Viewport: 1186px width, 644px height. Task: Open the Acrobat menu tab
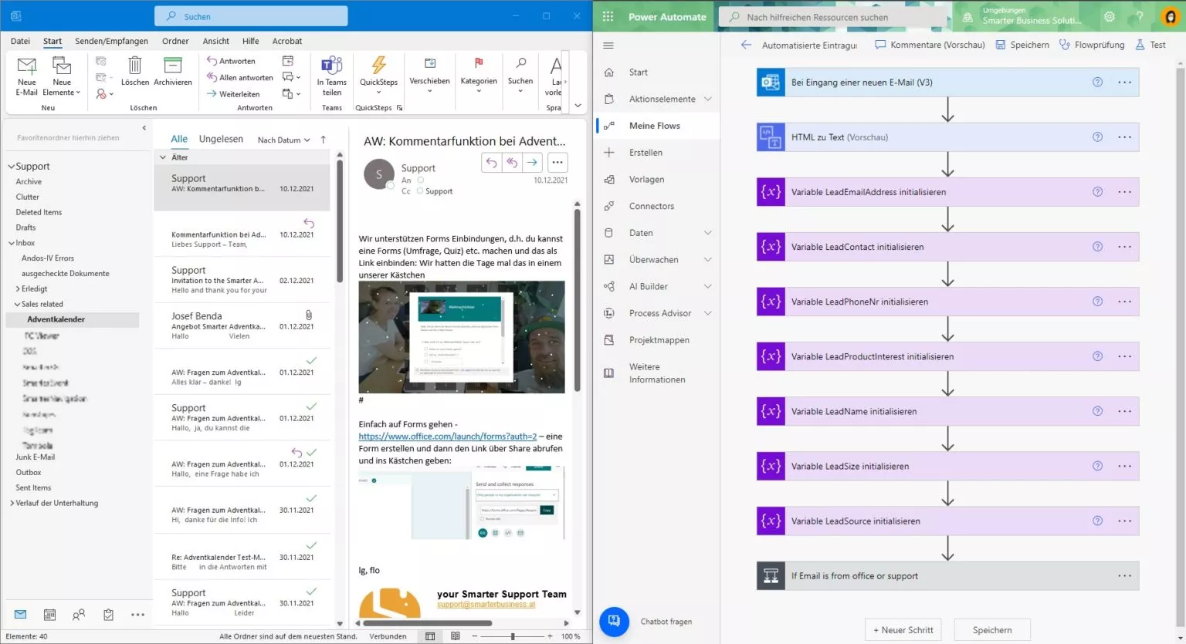pos(286,41)
